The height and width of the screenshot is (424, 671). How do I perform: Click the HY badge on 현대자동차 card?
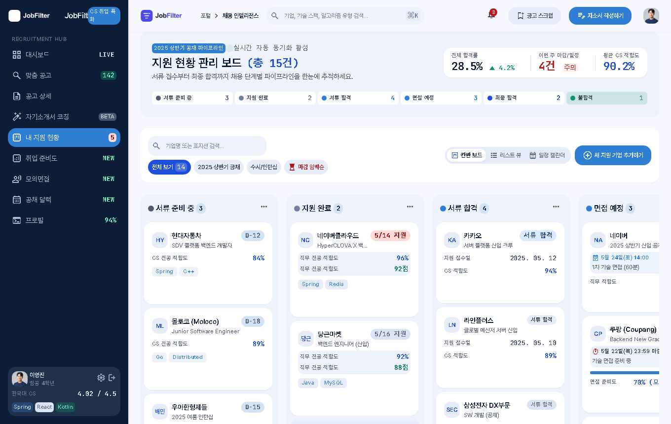tap(160, 240)
